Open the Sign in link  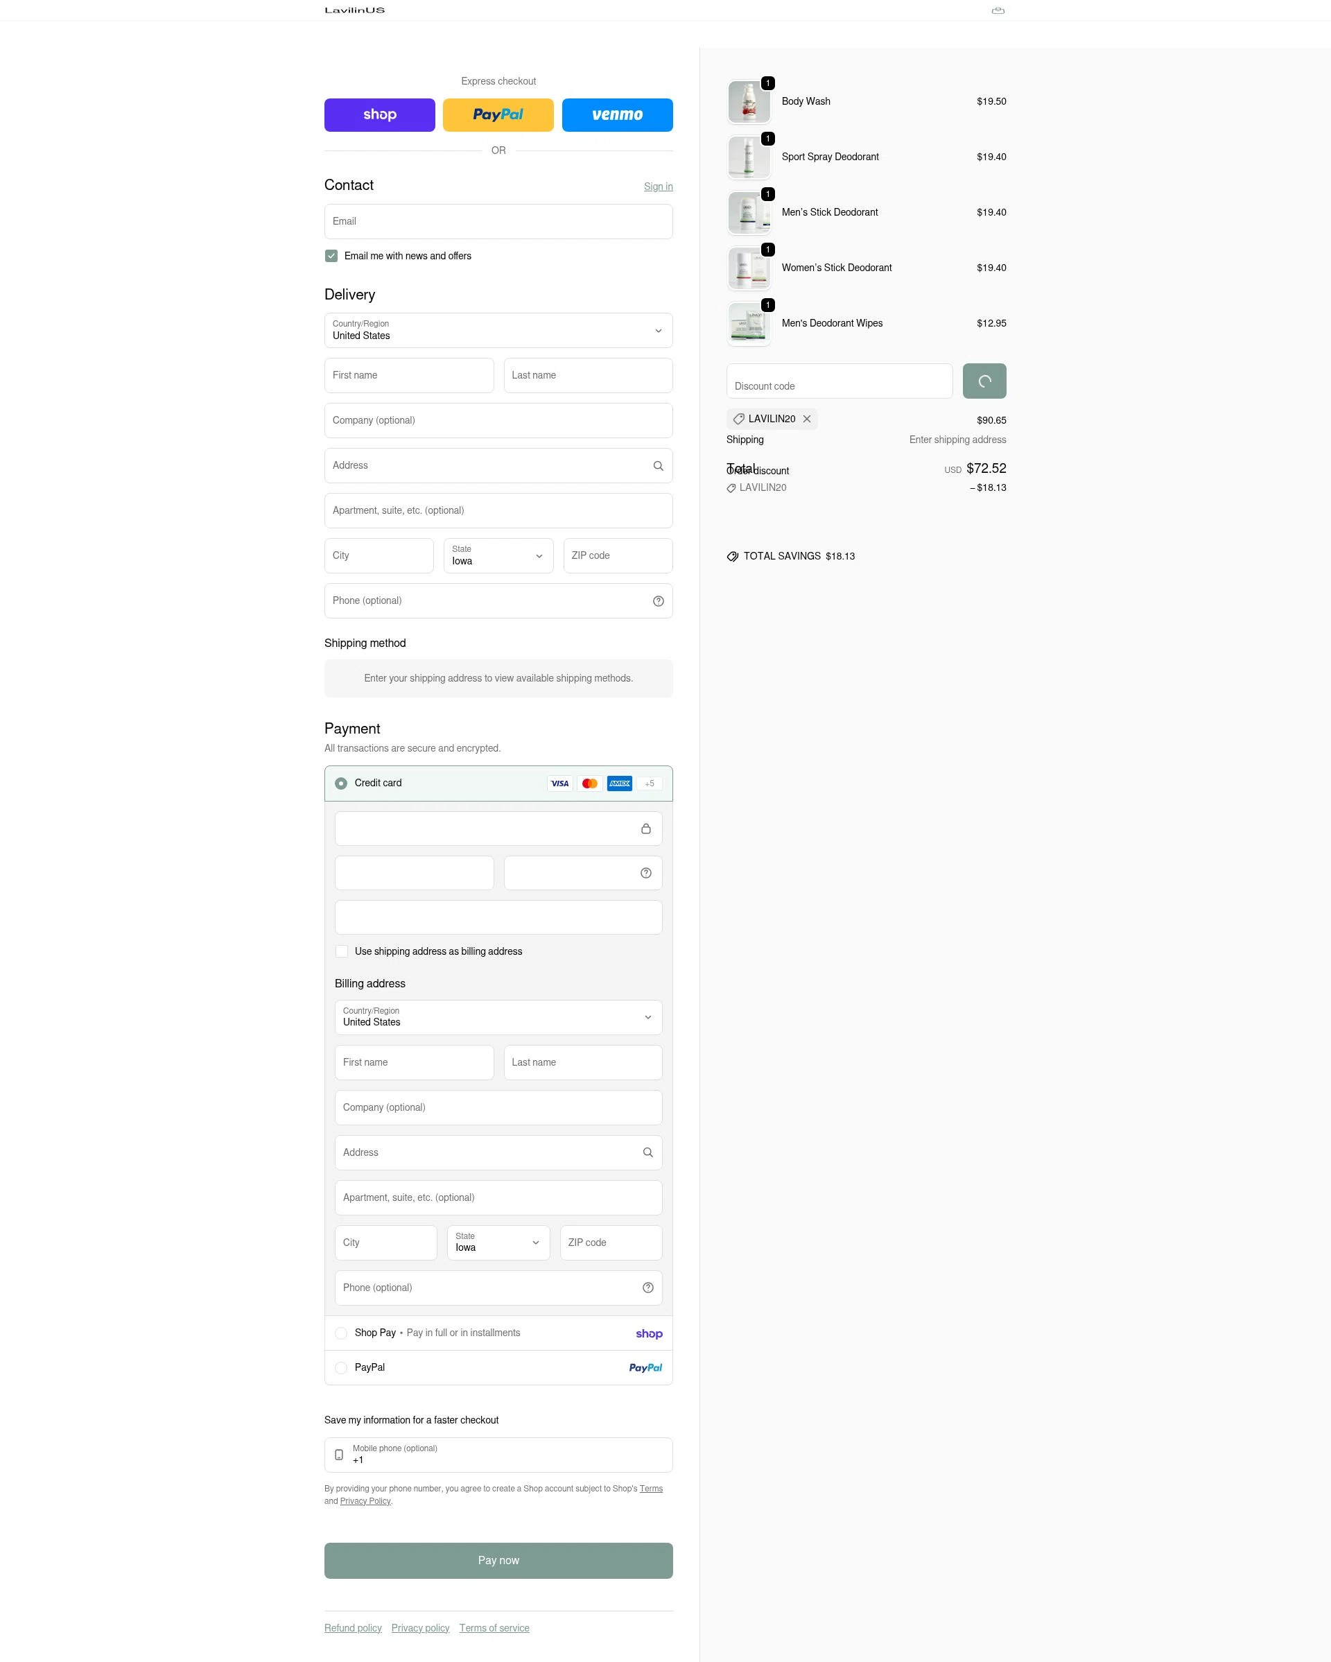tap(657, 186)
